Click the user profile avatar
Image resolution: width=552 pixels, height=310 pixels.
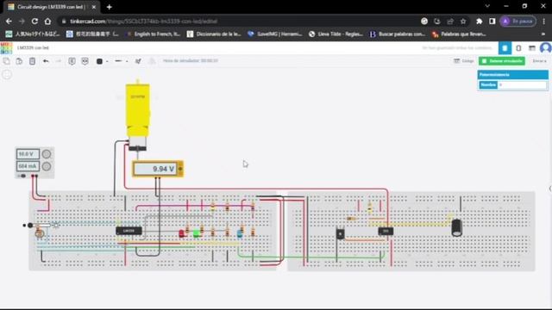[x=546, y=48]
